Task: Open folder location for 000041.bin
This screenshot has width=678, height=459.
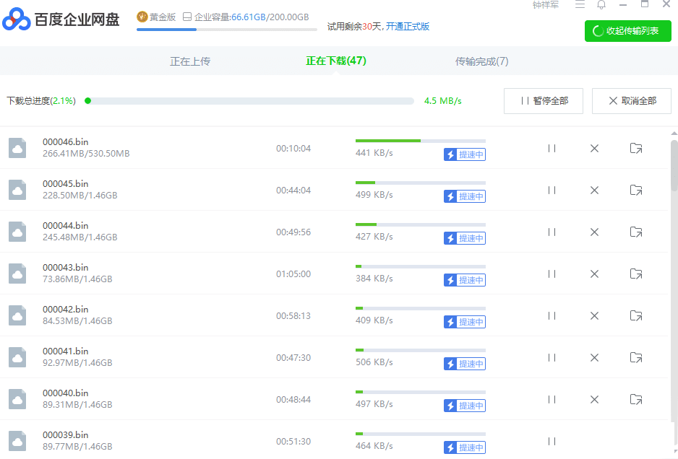Action: (x=636, y=358)
